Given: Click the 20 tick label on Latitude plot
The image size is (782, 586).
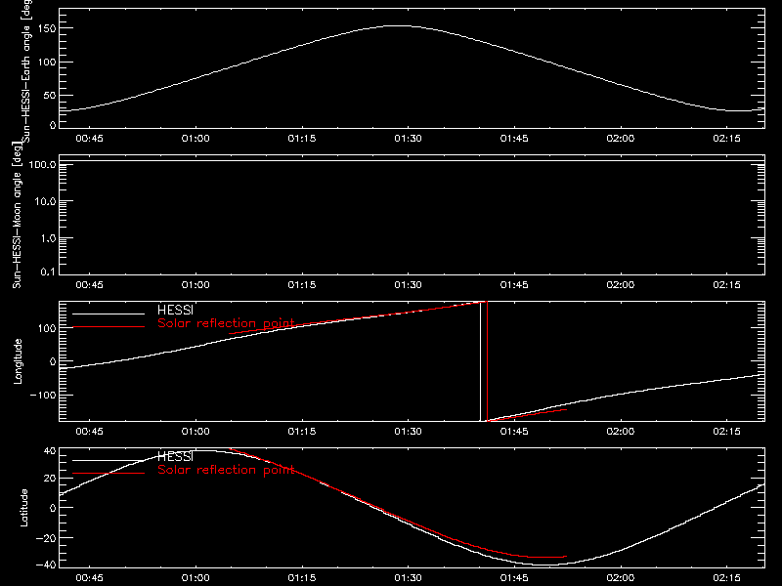Looking at the screenshot, I should coord(50,479).
